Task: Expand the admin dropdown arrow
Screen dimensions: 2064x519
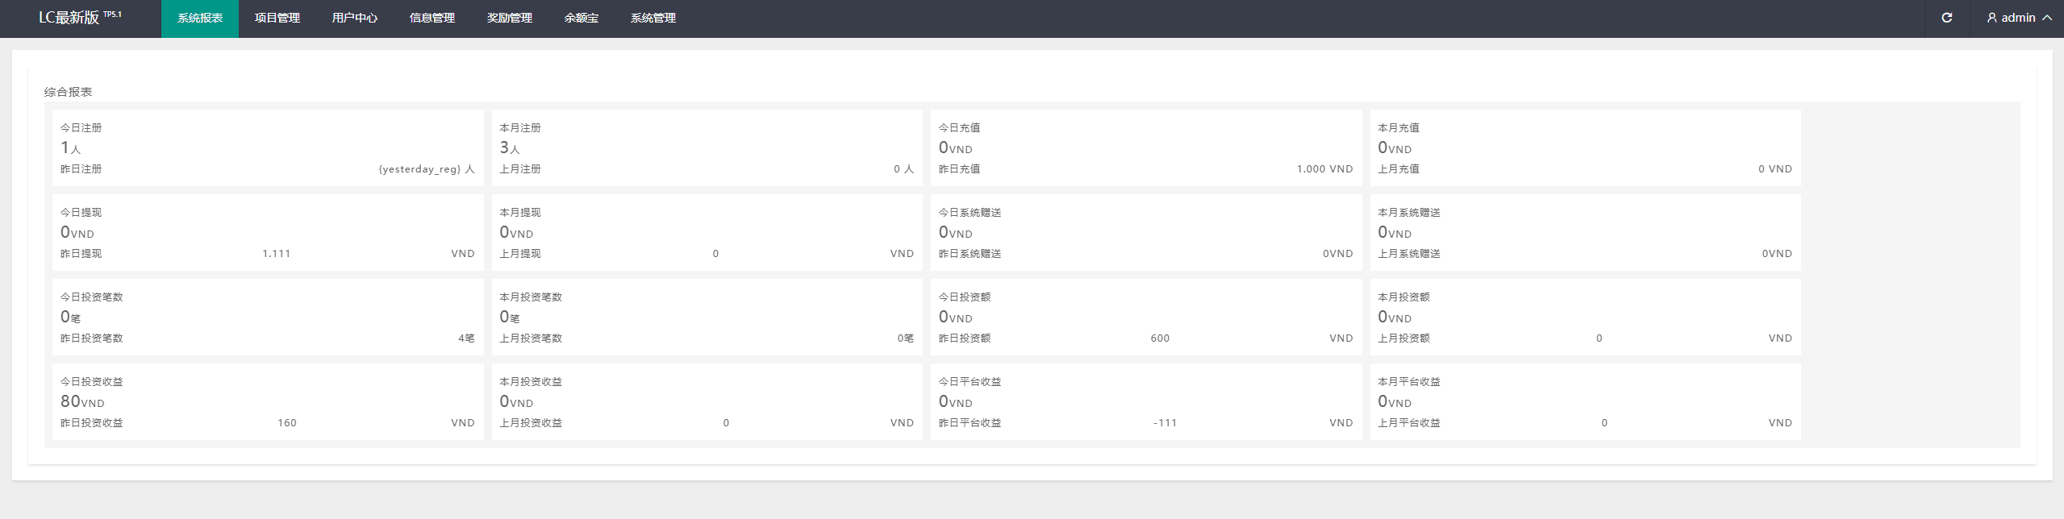Action: [x=2046, y=18]
